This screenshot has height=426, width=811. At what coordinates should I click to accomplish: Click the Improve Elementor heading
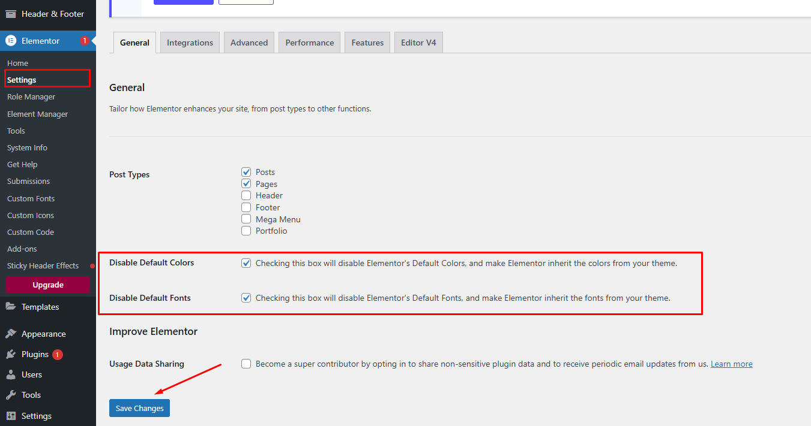point(153,331)
